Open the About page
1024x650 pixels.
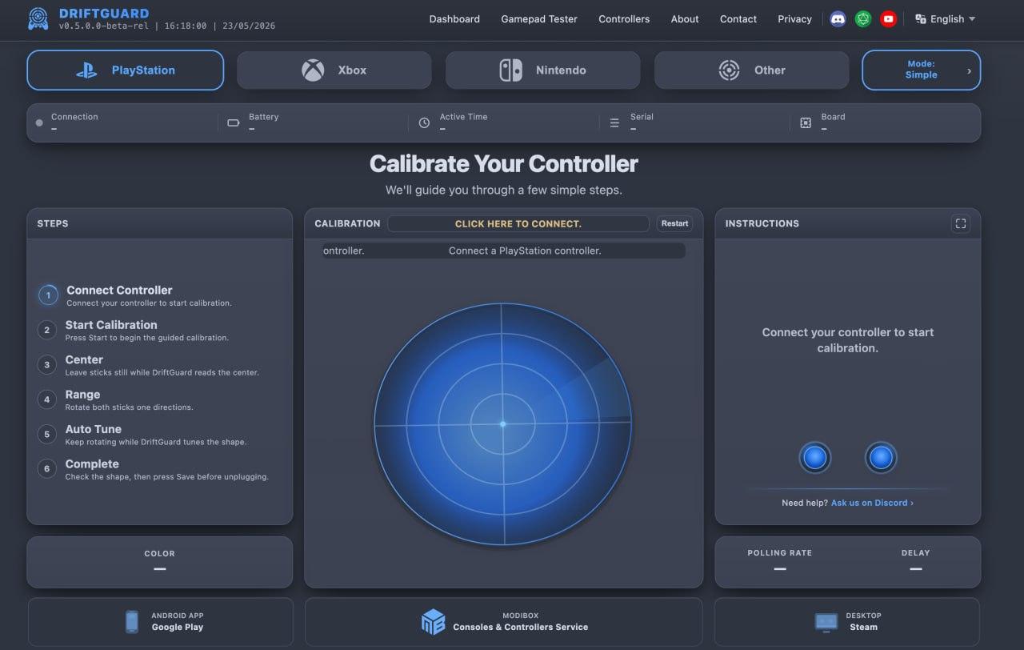[x=685, y=19]
